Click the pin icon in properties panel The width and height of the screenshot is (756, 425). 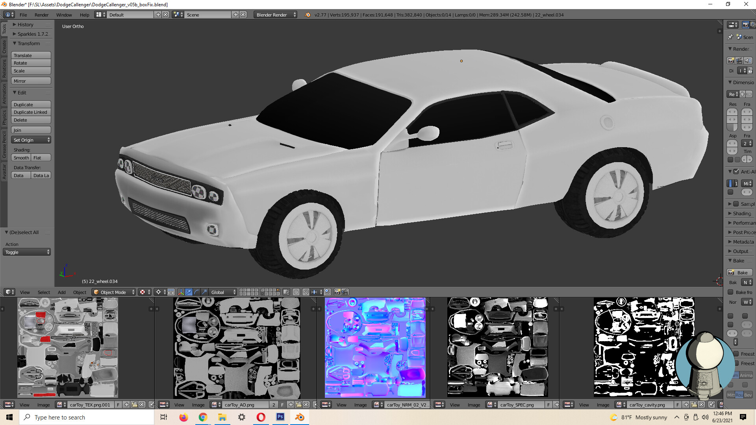(x=730, y=37)
